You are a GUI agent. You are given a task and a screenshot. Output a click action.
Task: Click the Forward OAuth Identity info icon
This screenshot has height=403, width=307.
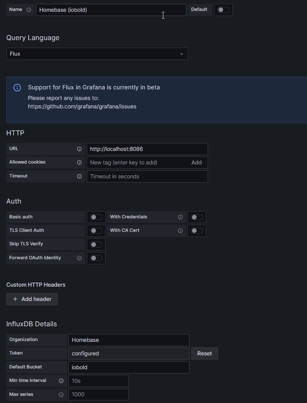(79, 258)
